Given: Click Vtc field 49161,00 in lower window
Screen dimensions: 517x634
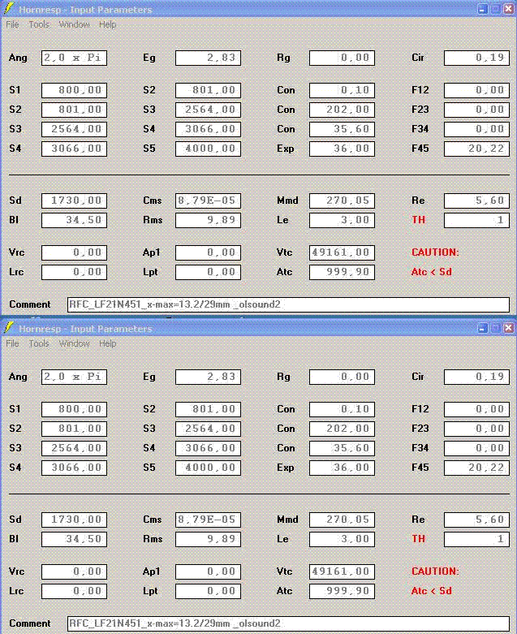Looking at the screenshot, I should pos(342,571).
